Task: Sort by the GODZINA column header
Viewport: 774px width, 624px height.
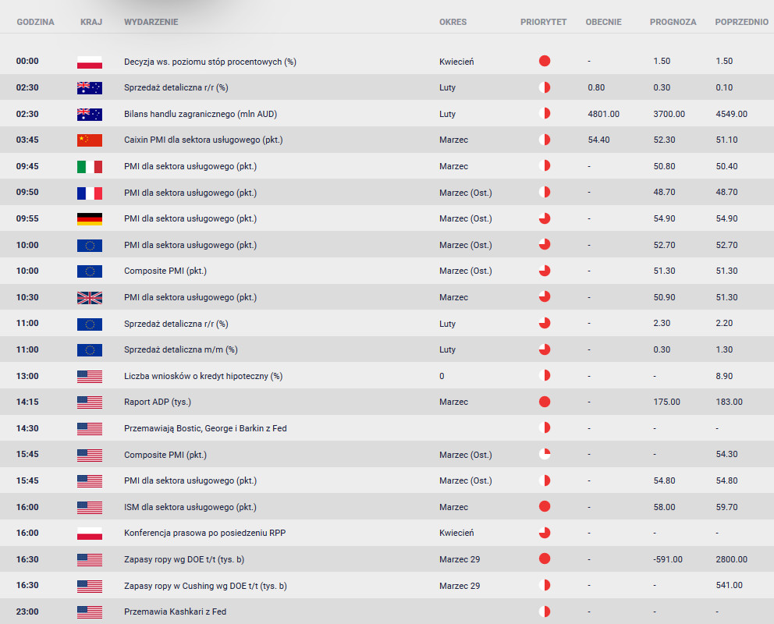Action: click(x=36, y=22)
